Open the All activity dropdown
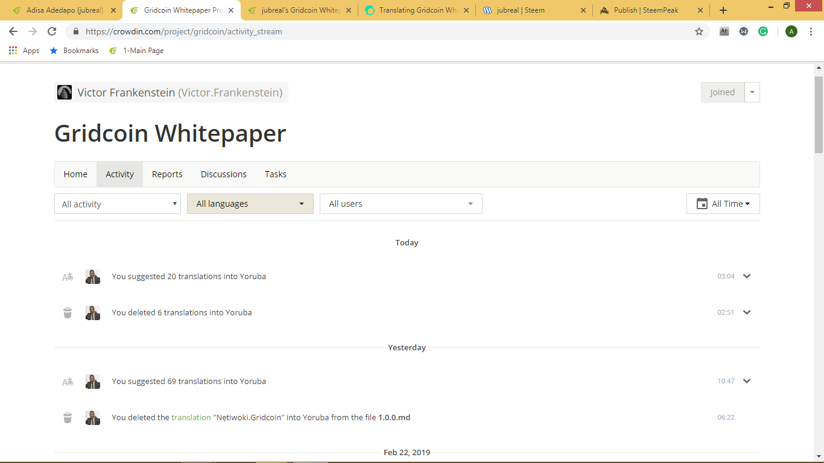 pos(118,204)
